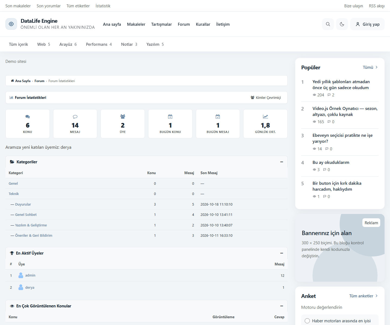Open Tümü link in Popüler widget
This screenshot has height=325, width=390.
[x=370, y=67]
